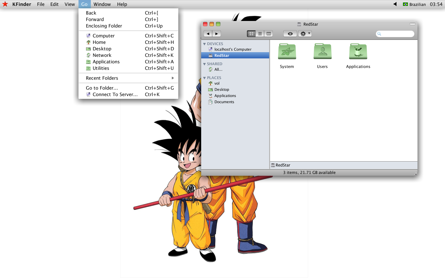Open the Brazilian flag input menu
The image size is (445, 278).
414,4
